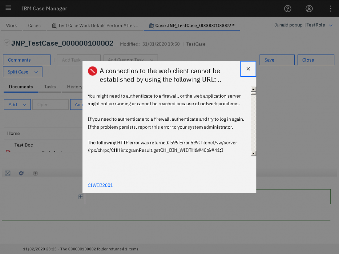Screen dimensions: 339x254
Task: Switch to the Tasks tab
Action: (x=50, y=87)
